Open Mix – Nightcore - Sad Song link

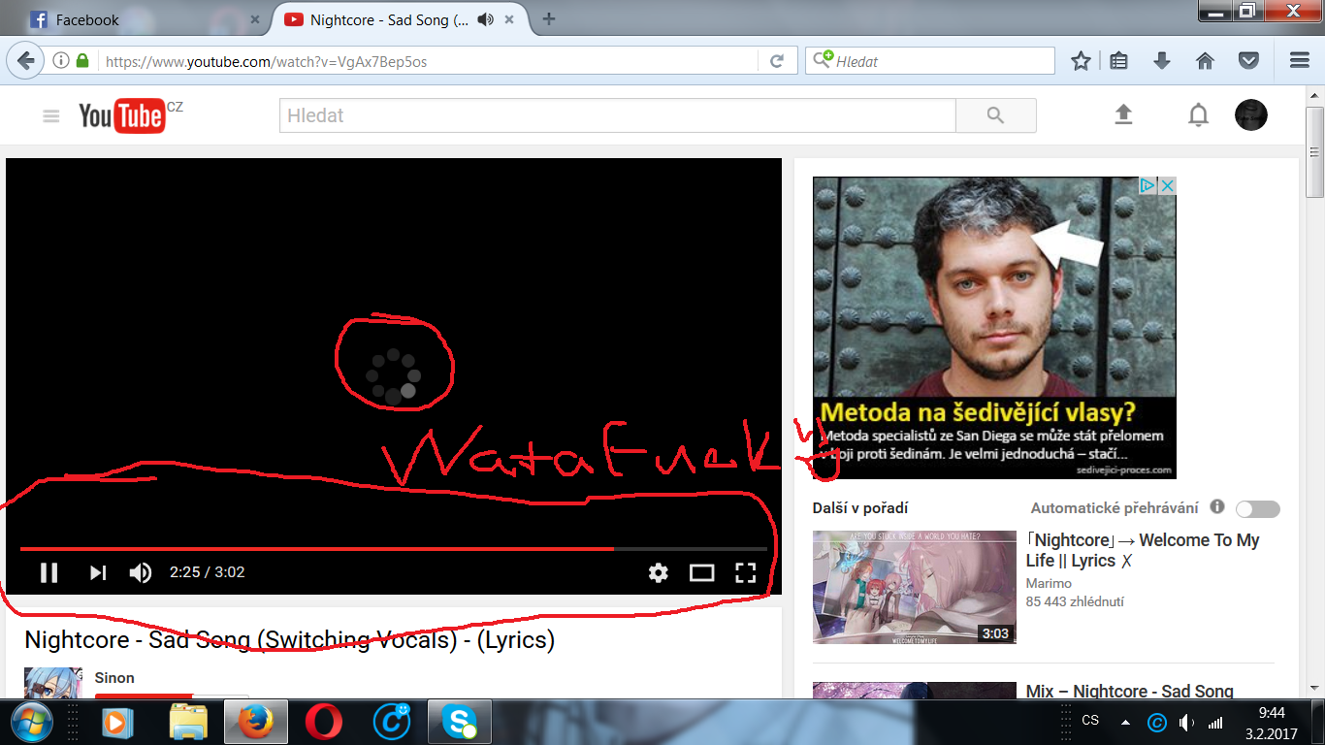coord(1130,691)
